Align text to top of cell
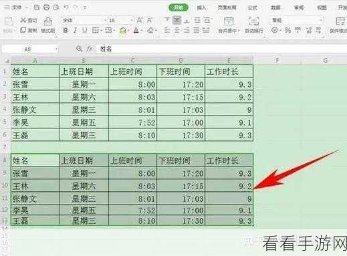The image size is (347, 256). [x=167, y=20]
